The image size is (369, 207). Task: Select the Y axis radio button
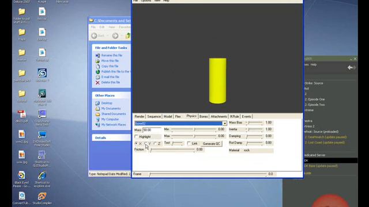point(146,143)
